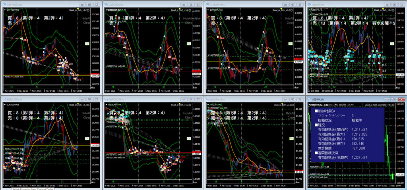The image size is (407, 190).
Task: Click the Dead_or_Rich_Controller window chart icon
Action: (x=309, y=99)
